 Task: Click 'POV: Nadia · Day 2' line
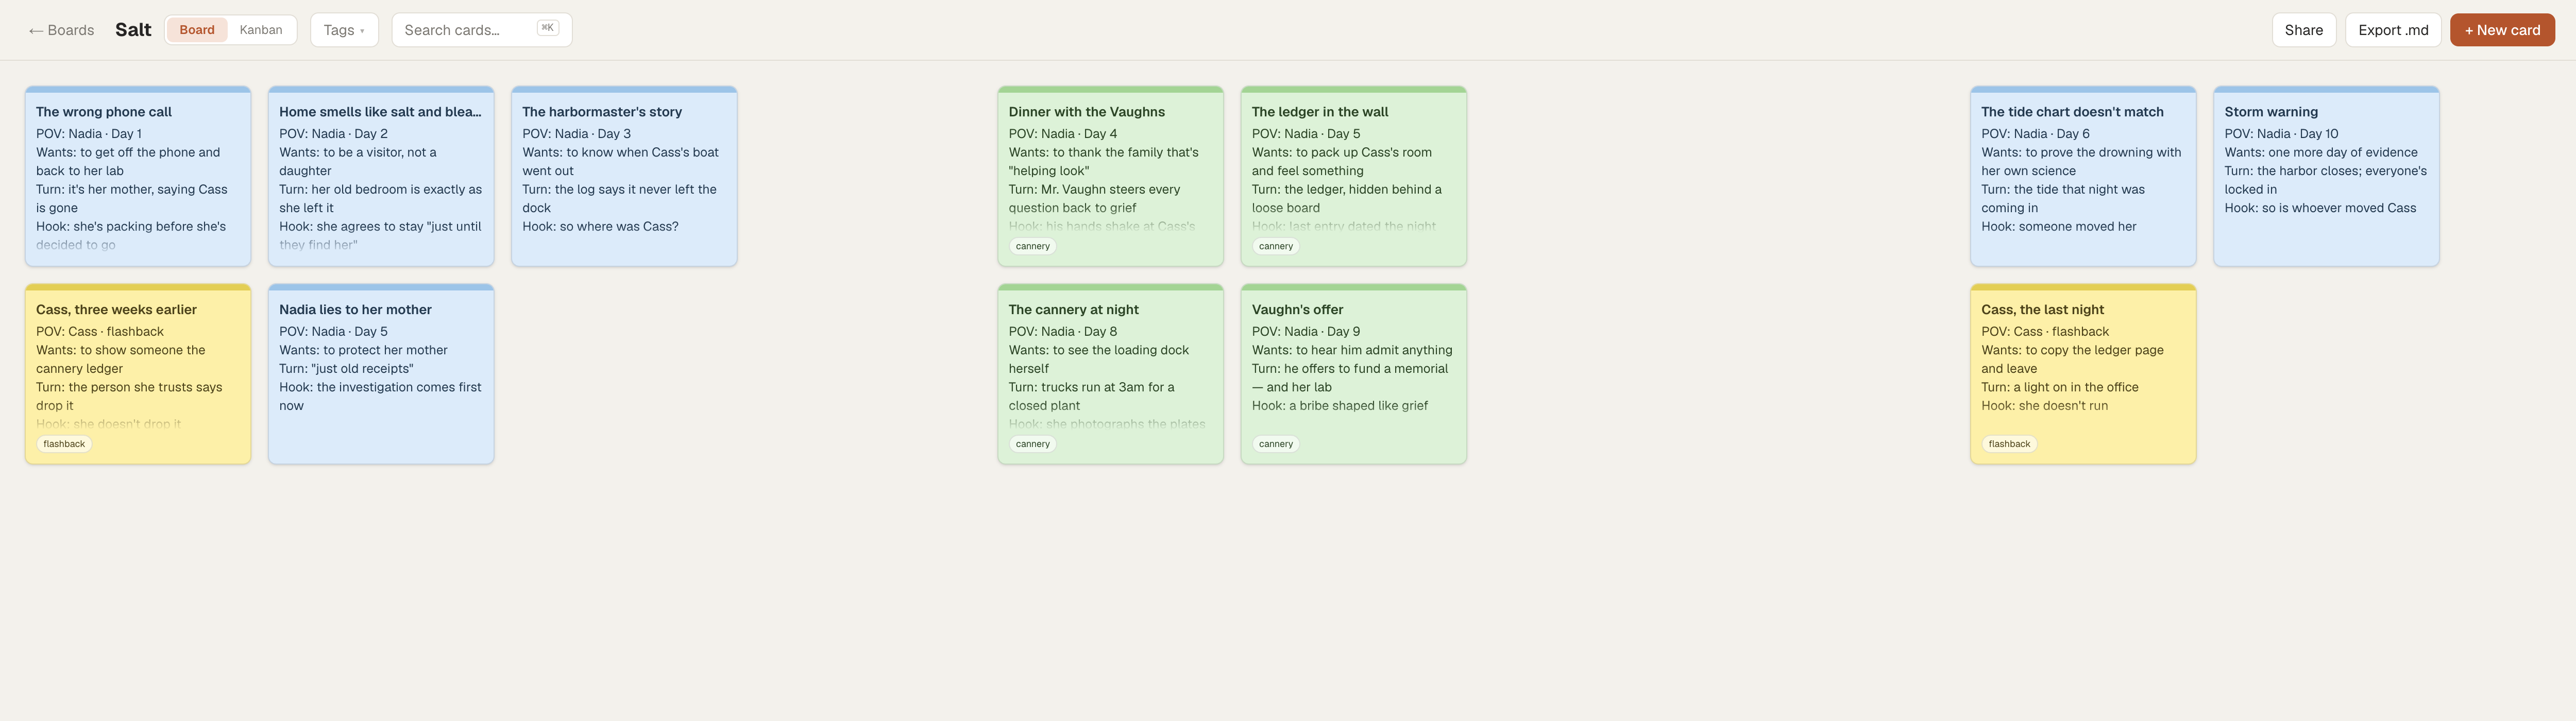point(333,134)
